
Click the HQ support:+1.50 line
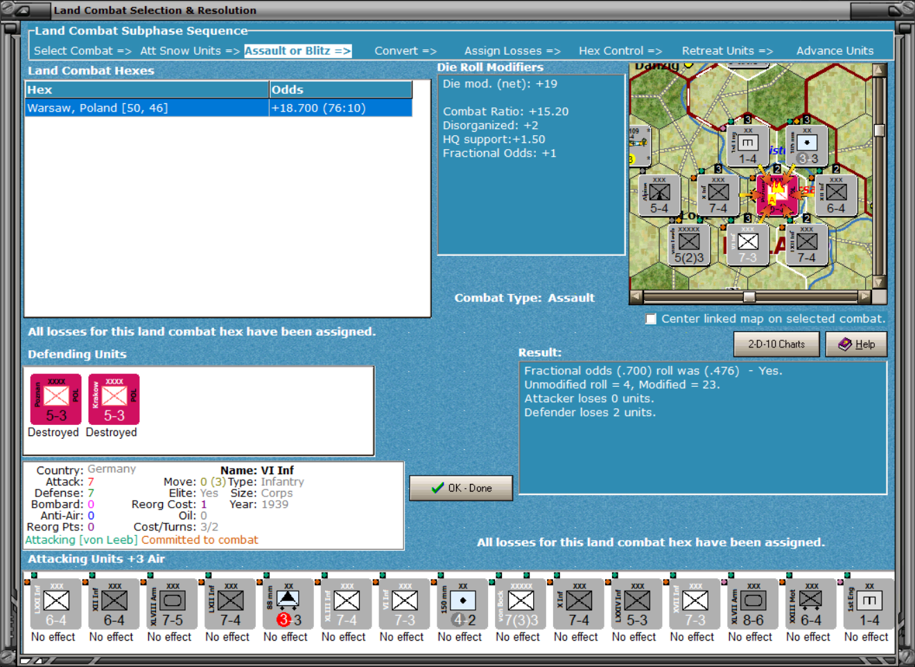(x=494, y=139)
